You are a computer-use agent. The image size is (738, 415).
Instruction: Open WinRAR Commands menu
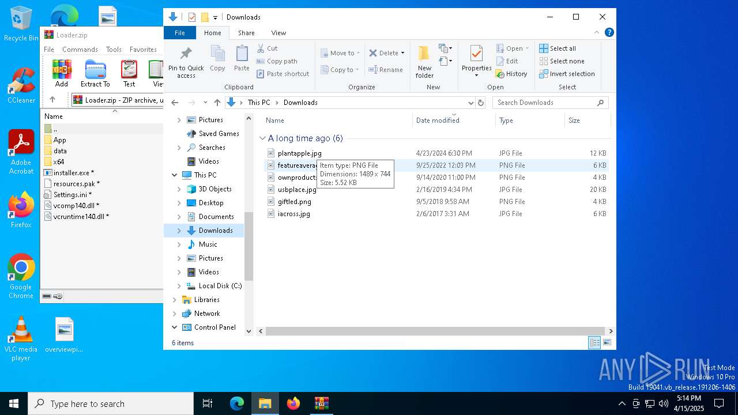click(80, 50)
